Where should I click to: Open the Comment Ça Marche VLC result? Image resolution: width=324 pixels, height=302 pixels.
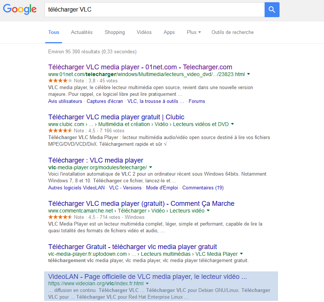click(141, 204)
